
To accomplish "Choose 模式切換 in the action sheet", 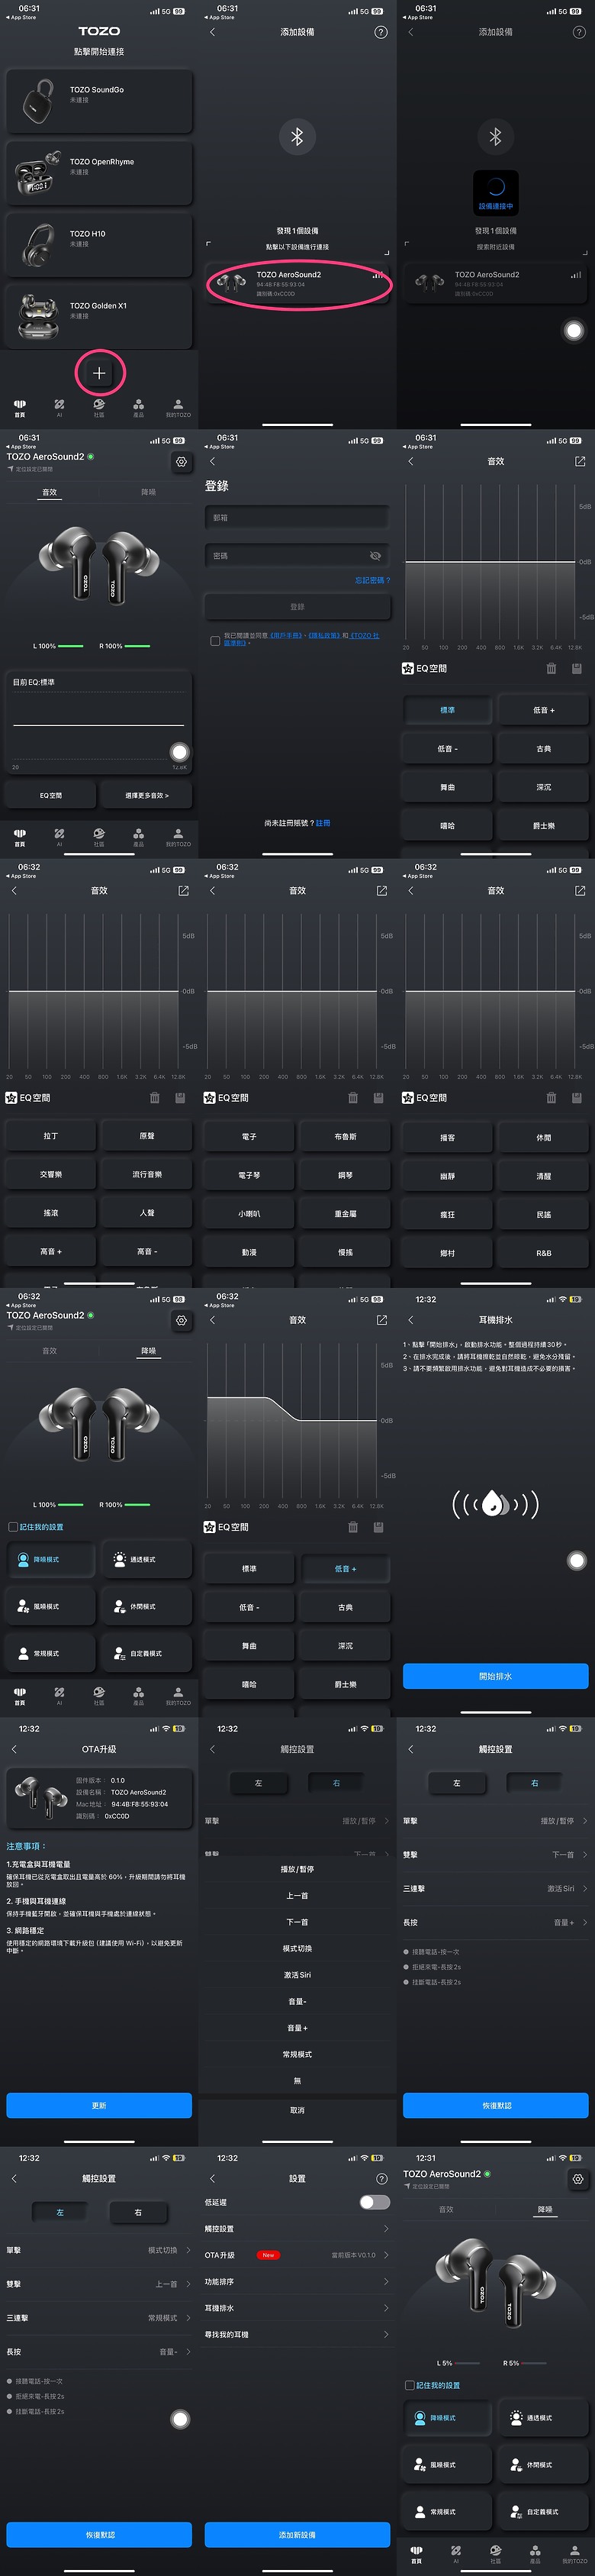I will coord(297,1948).
